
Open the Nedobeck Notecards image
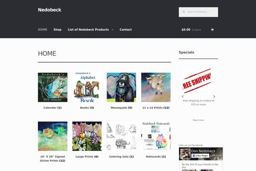(156, 136)
